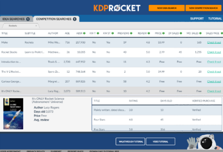Start a New Competition Search
Image resolution: width=223 pixels, height=152 pixels.
point(204,8)
